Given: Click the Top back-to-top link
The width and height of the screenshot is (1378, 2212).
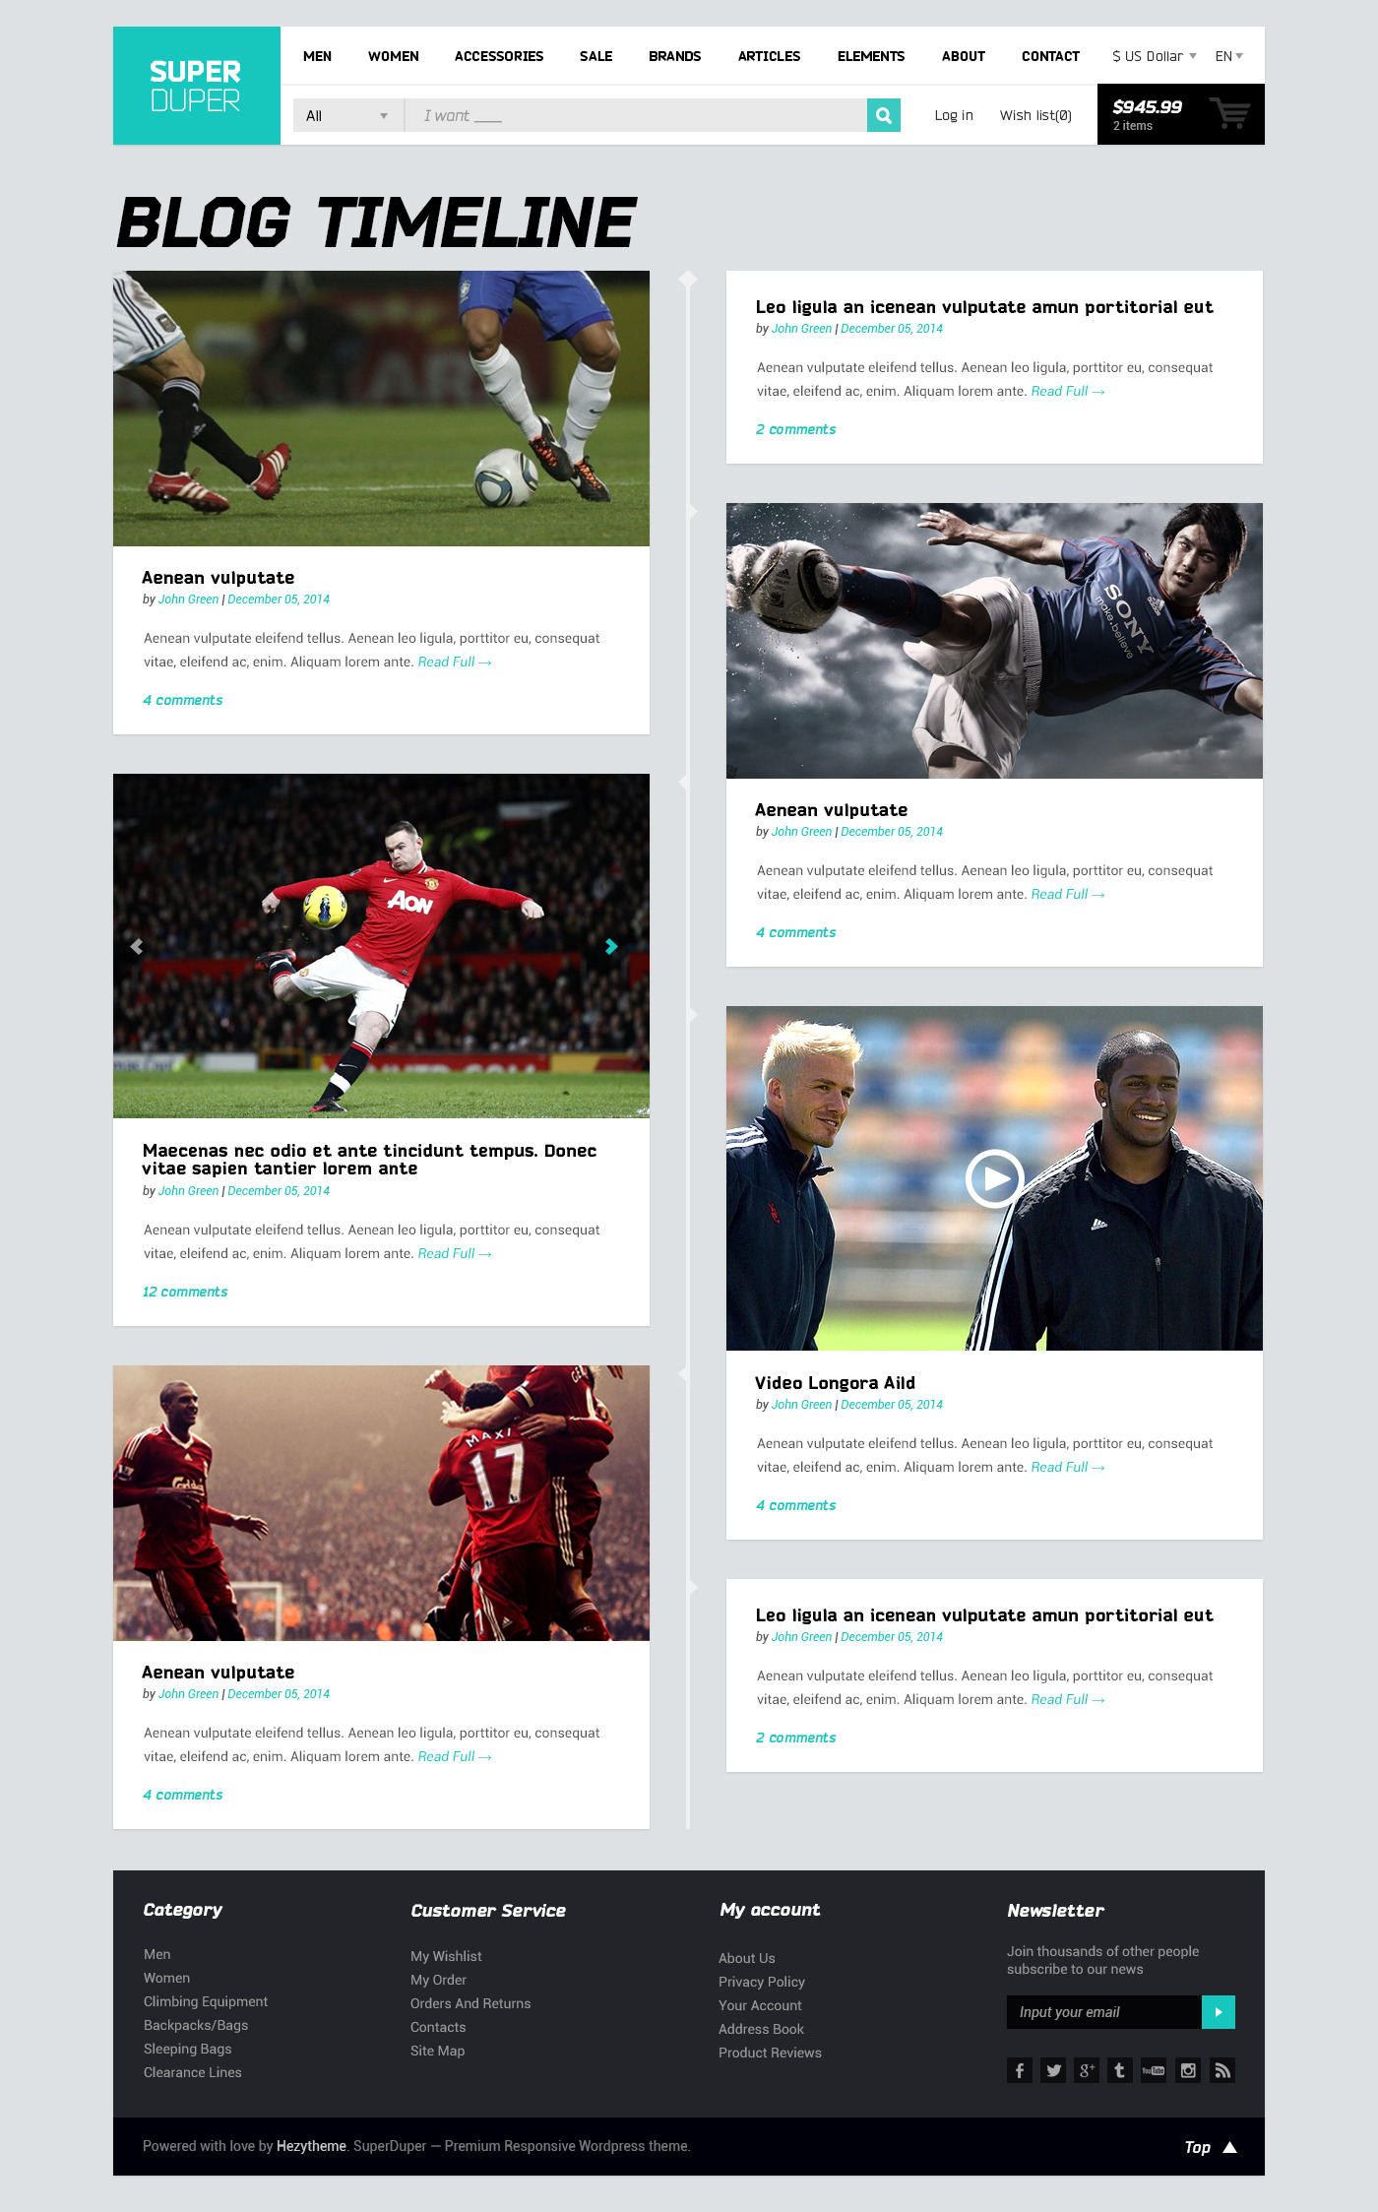Looking at the screenshot, I should pyautogui.click(x=1211, y=2147).
